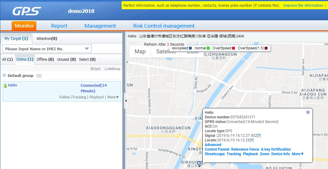Switch the map to Satellite view
The image size is (328, 169).
[x=166, y=52]
